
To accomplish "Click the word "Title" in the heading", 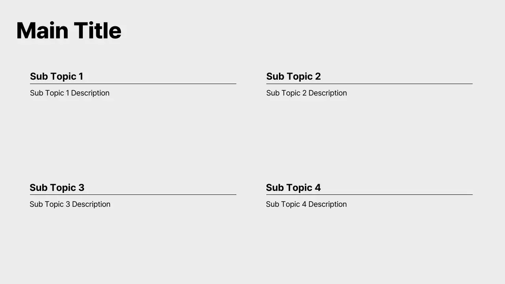I will click(x=97, y=31).
